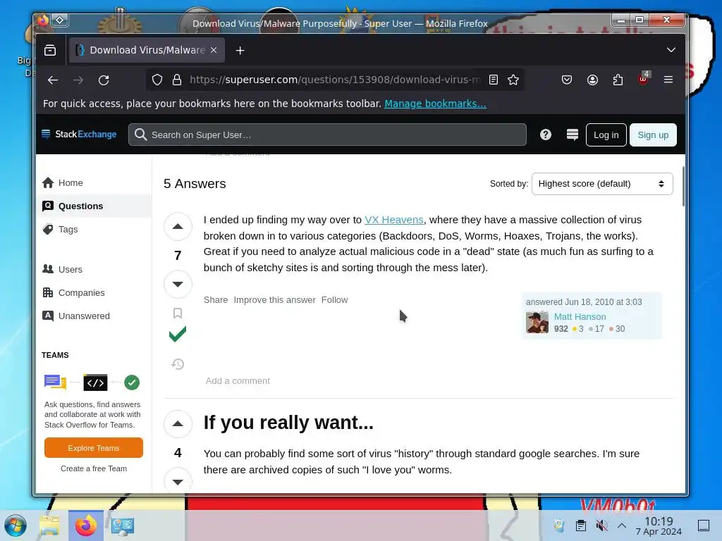Click Firefox icon in the taskbar

pos(86,526)
